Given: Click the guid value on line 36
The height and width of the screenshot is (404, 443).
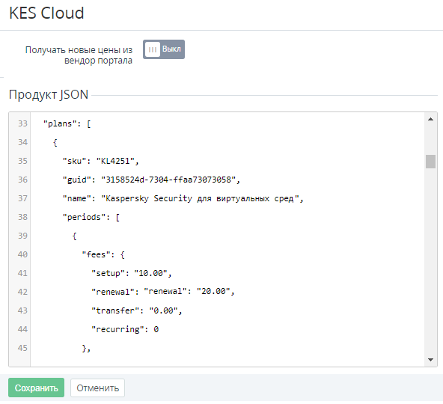Looking at the screenshot, I should point(171,180).
